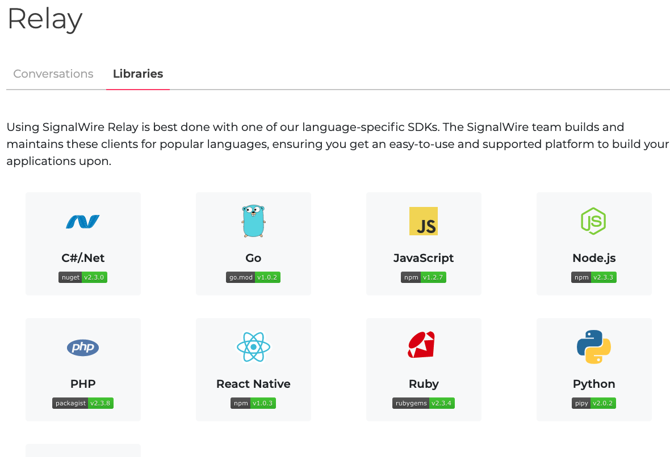Screen dimensions: 670x457
Task: Click the pipy v2.0.2 Python badge
Action: (594, 403)
